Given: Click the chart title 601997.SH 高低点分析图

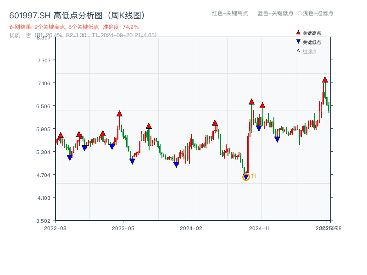Looking at the screenshot, I should click(x=77, y=16).
